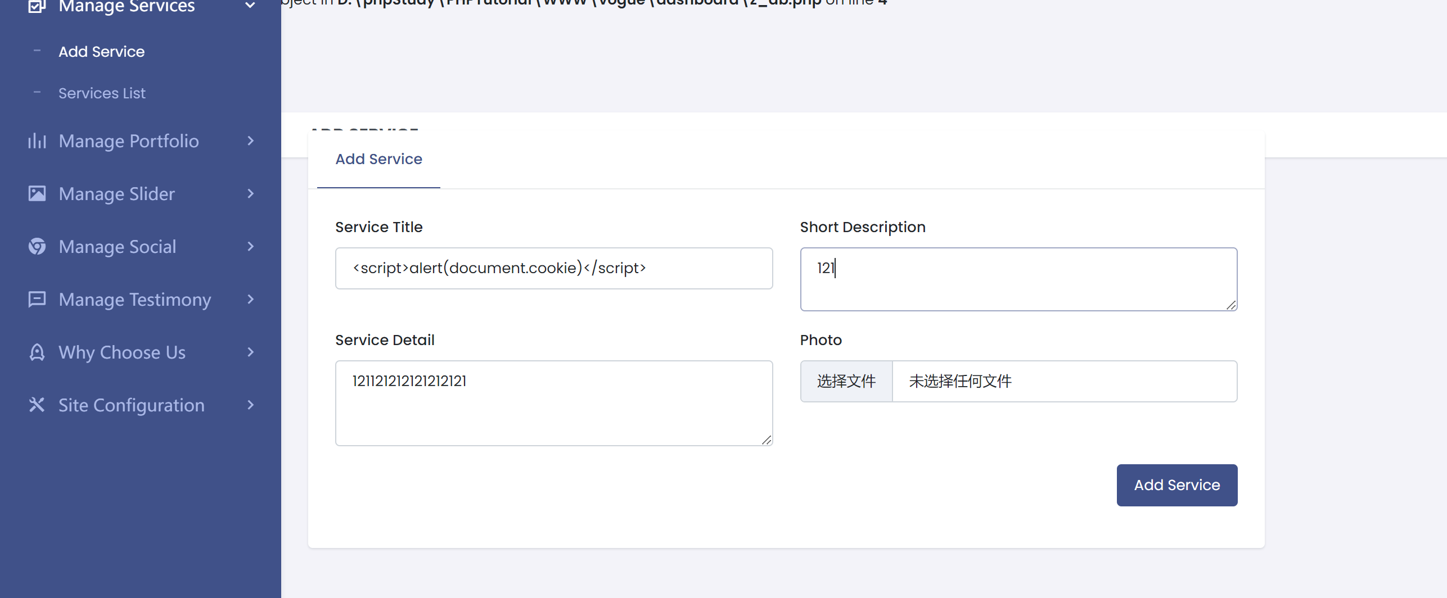Screen dimensions: 1447x598
Task: Open the Manage Social menu
Action: pyautogui.click(x=118, y=246)
